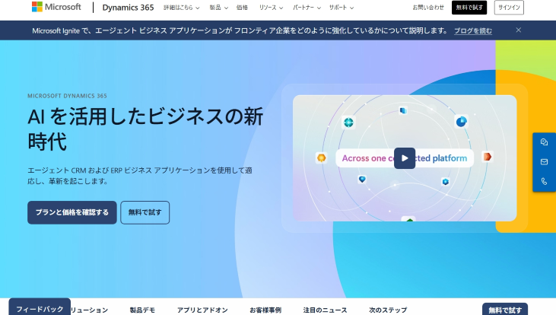Viewport: 556px width, 315px height.
Task: Open the パートナー navigation dropdown
Action: [x=310, y=8]
